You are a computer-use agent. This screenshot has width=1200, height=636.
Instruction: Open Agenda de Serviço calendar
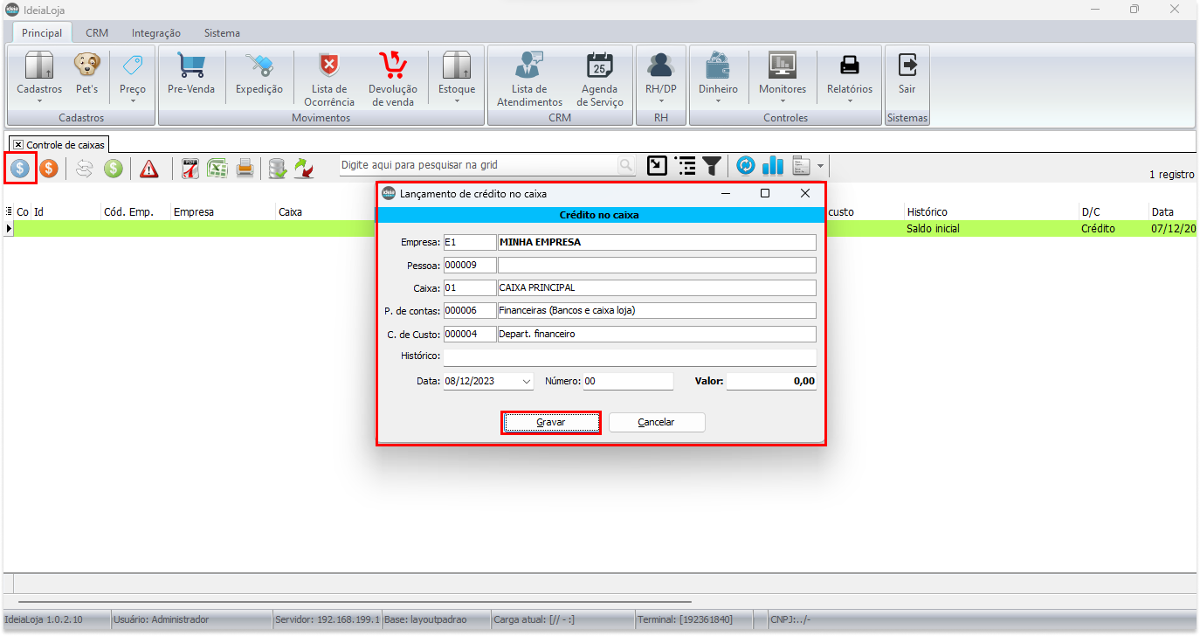[x=600, y=79]
